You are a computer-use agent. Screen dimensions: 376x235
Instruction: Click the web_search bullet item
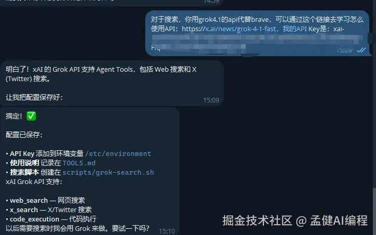tap(45, 200)
